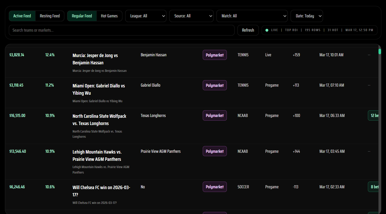Viewport: 386px width, 214px height.
Task: Click Polymarket badge for Jesper de Jong match
Action: (215, 55)
